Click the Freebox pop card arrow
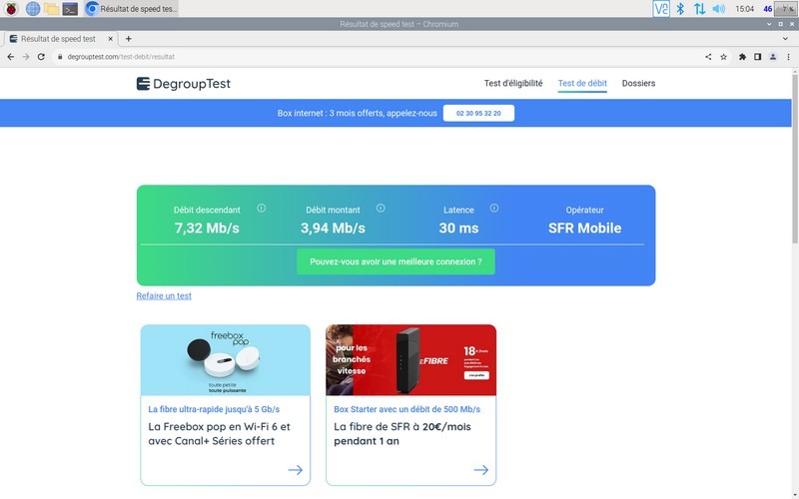Image resolution: width=799 pixels, height=499 pixels. coord(296,470)
